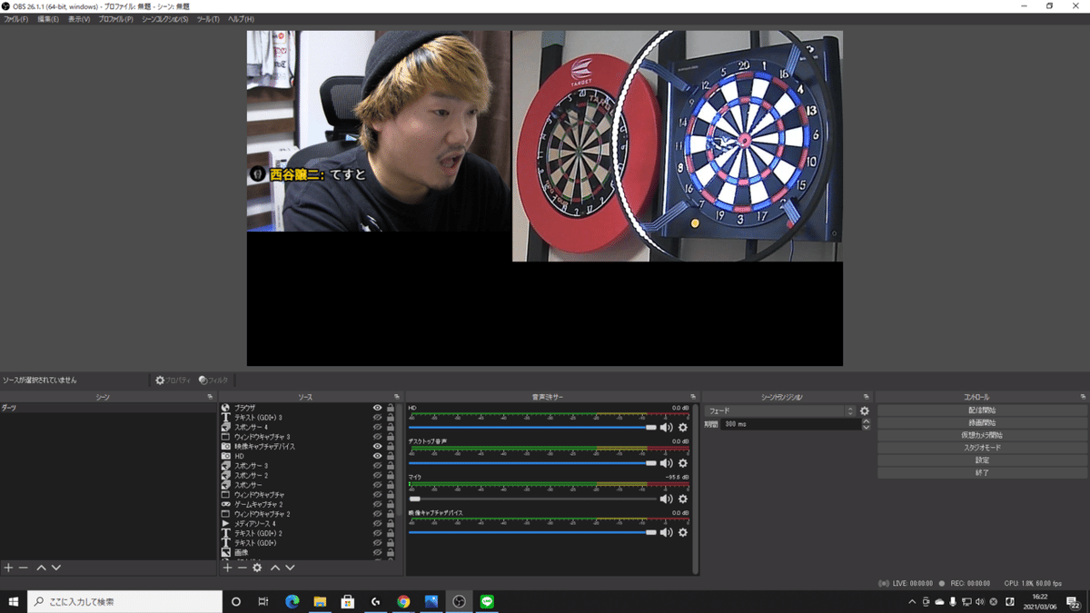
Task: Show the ウィンドウキャプチャ 3 source via eye icon
Action: click(378, 437)
